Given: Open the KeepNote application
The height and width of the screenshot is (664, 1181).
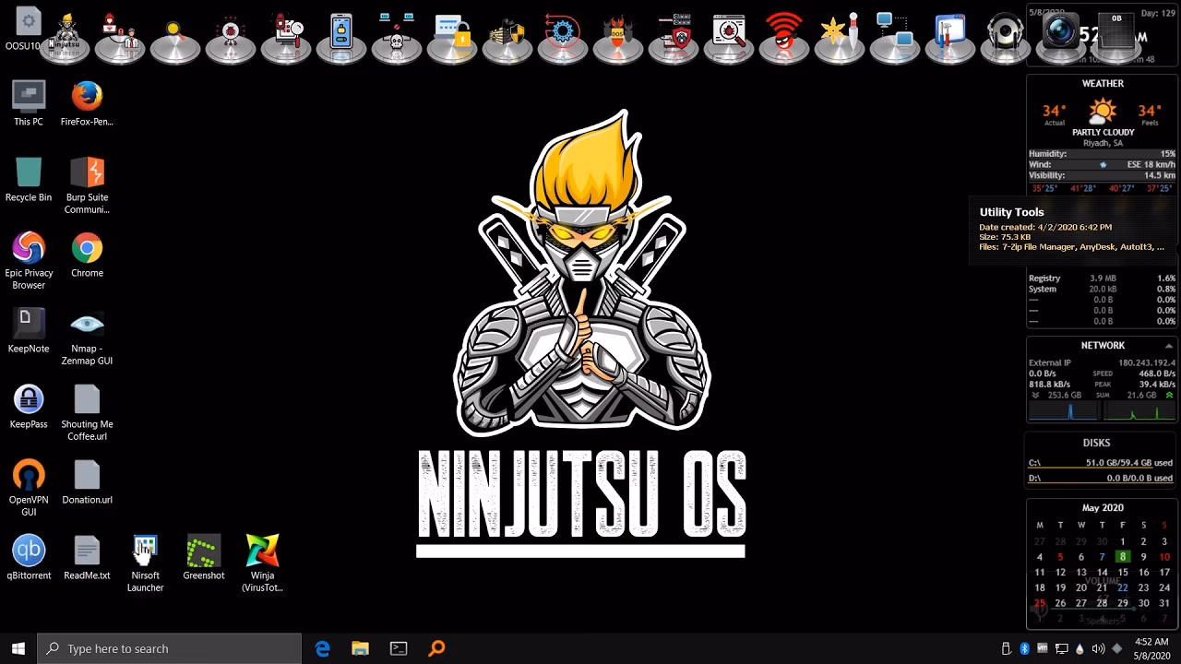Looking at the screenshot, I should 29,323.
